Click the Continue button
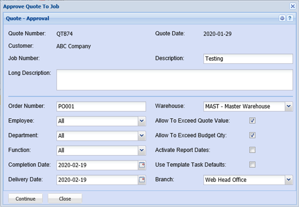Image resolution: width=299 pixels, height=207 pixels. tap(25, 199)
